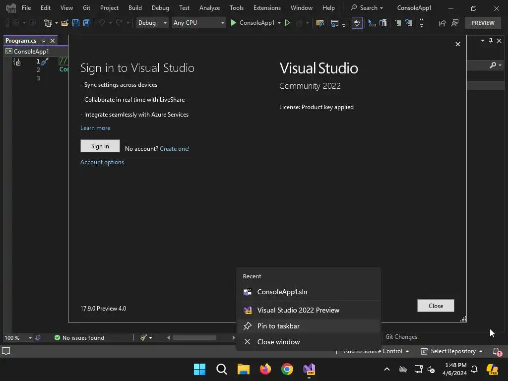Click the Visual Studio Preview taskbar icon
The image size is (508, 381).
[x=309, y=369]
